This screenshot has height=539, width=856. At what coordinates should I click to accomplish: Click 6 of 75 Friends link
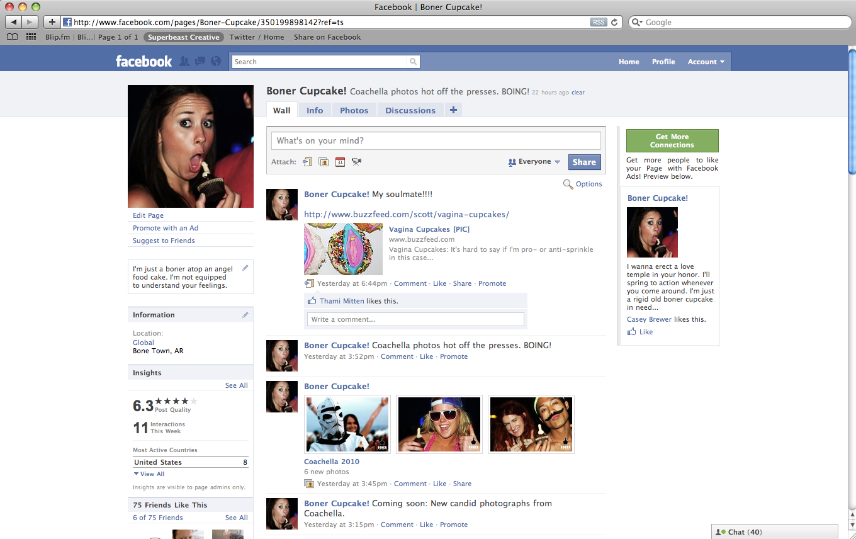[158, 518]
